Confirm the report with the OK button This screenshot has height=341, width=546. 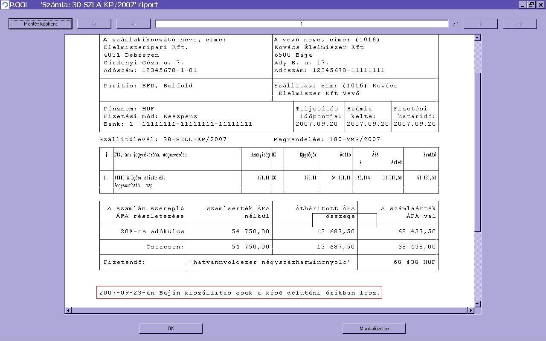[171, 328]
